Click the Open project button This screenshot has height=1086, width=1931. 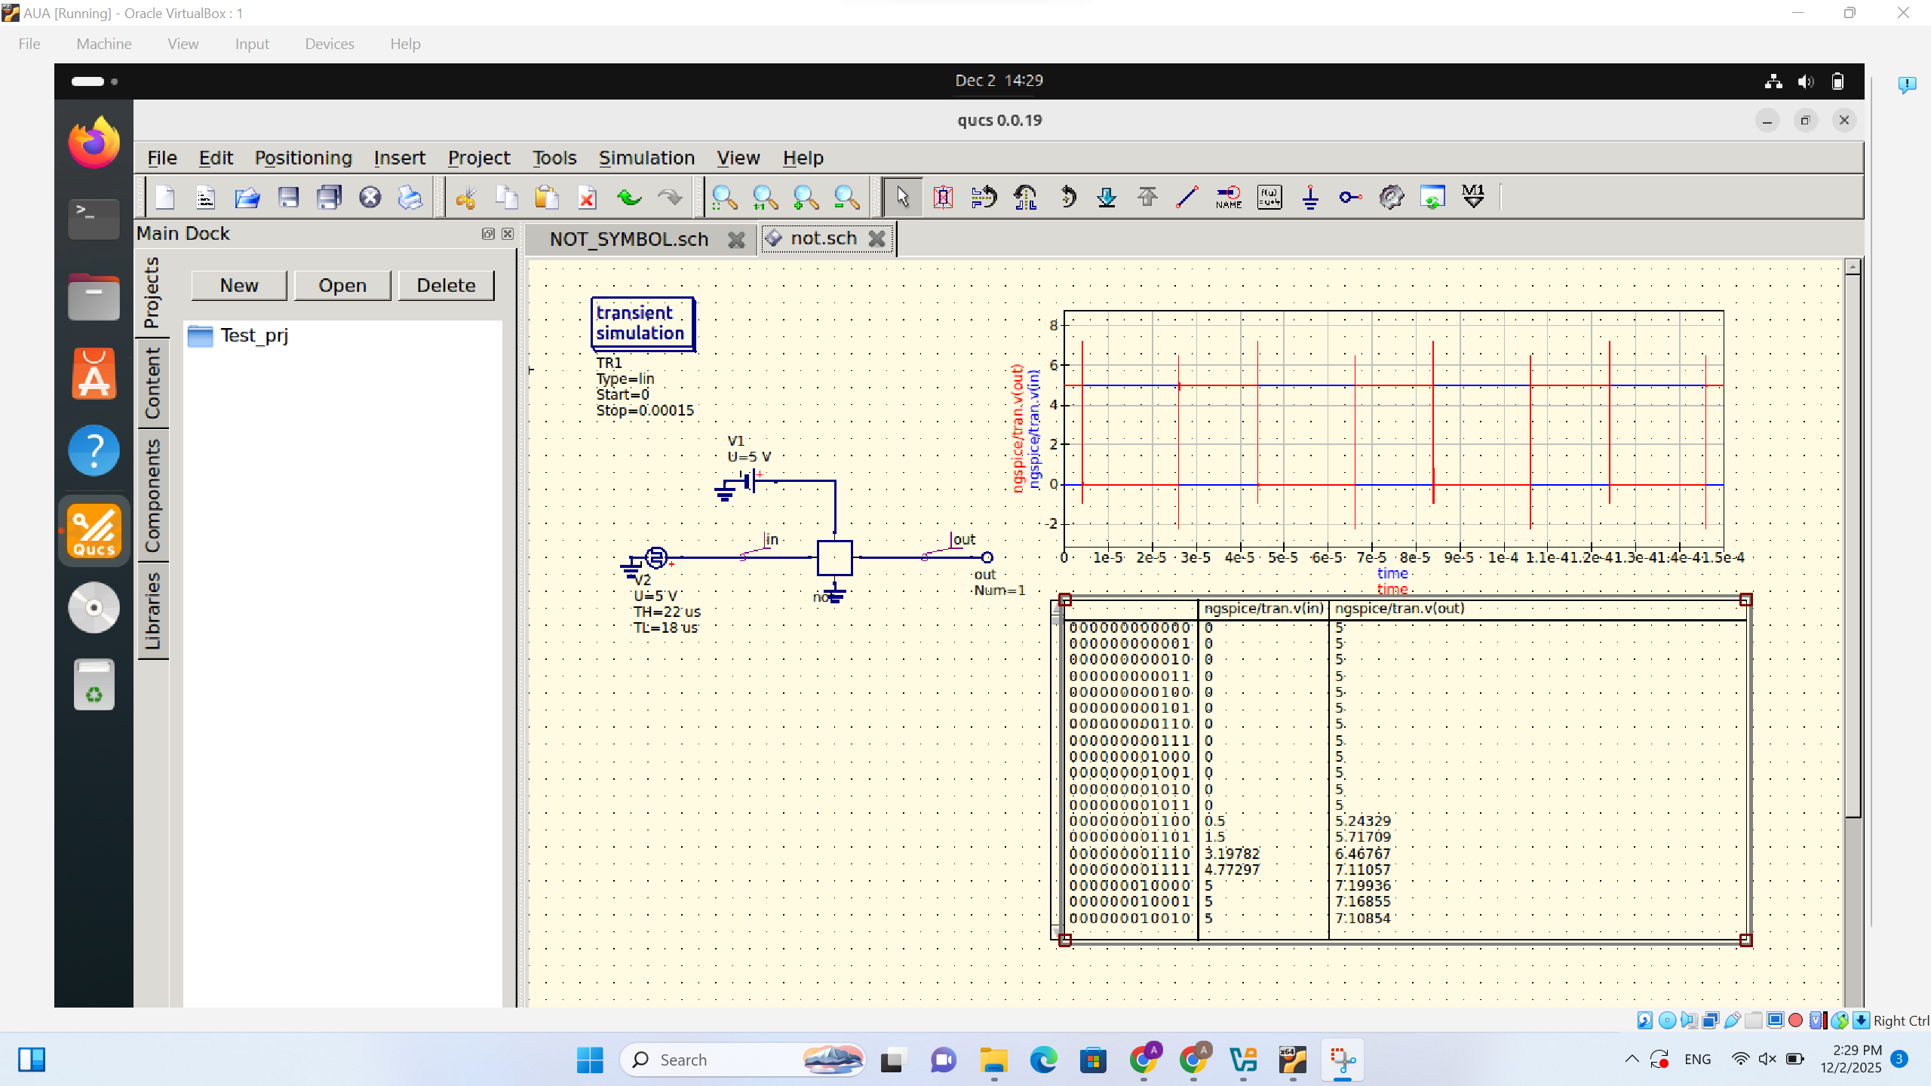(x=342, y=285)
